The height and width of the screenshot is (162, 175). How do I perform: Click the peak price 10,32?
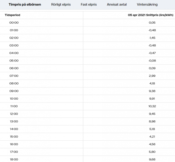[x=152, y=106]
